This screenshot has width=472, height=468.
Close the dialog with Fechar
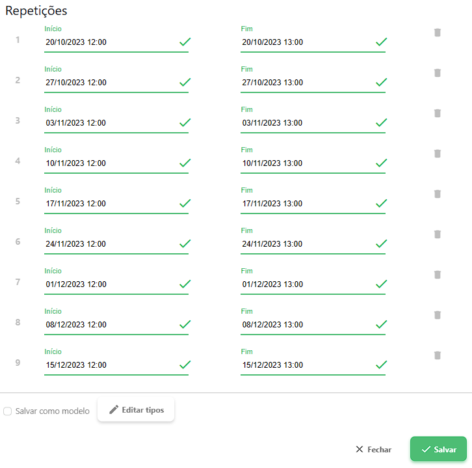tap(373, 450)
